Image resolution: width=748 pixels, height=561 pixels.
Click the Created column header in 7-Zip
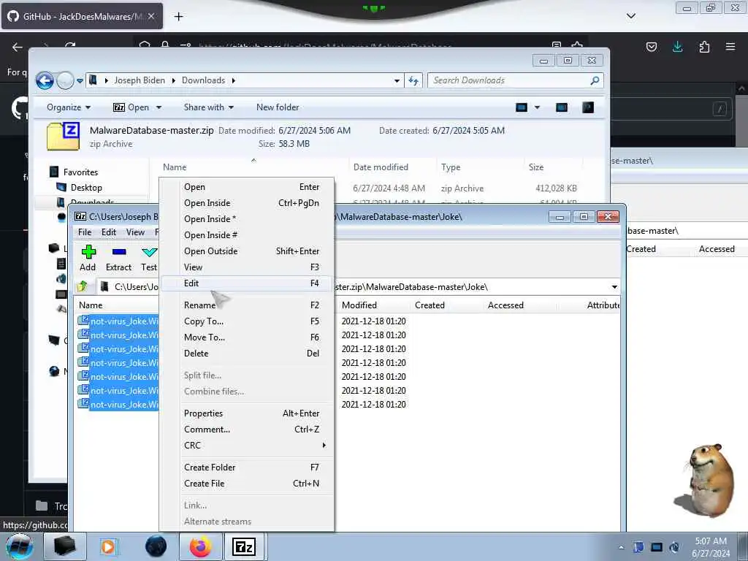tap(430, 305)
